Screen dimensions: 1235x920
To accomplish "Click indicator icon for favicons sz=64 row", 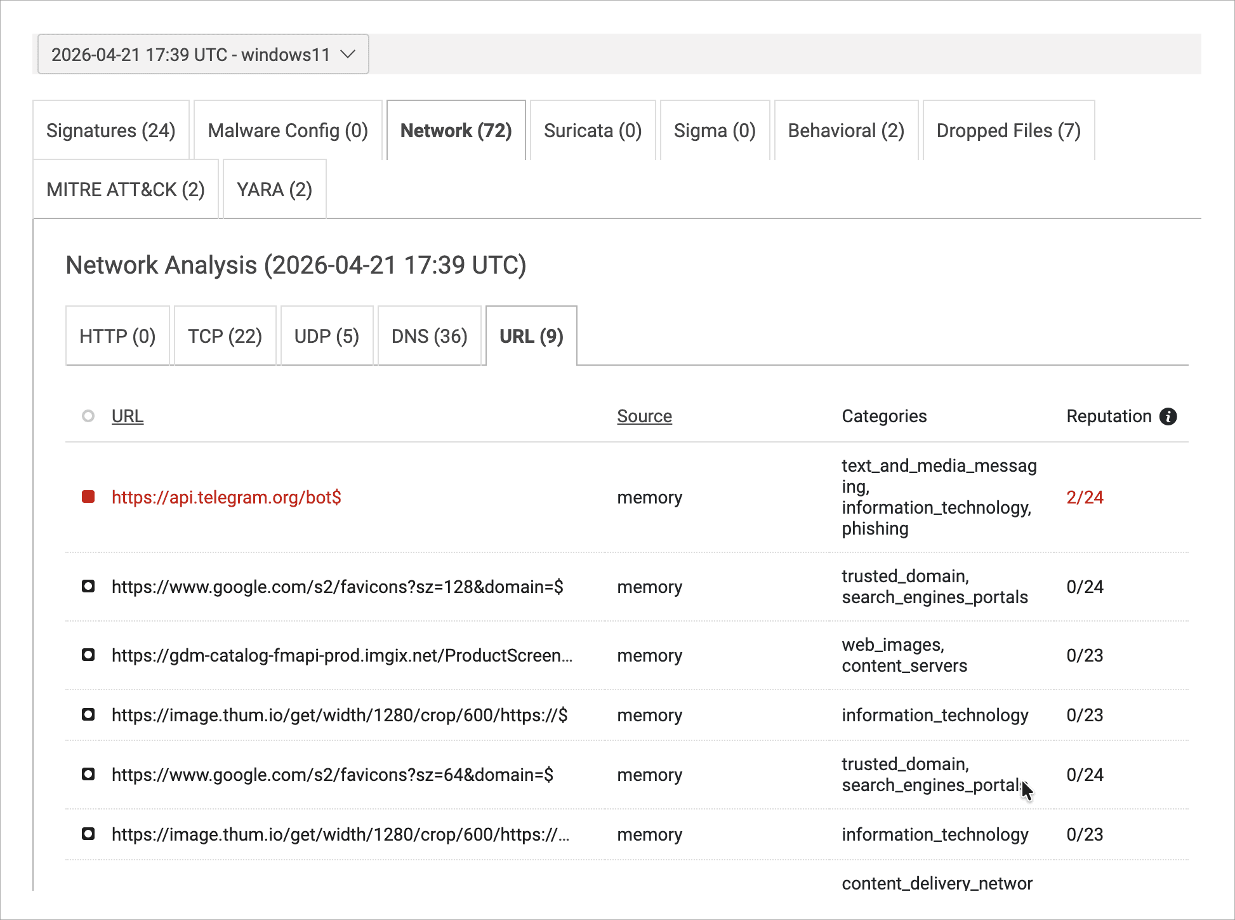I will [88, 774].
